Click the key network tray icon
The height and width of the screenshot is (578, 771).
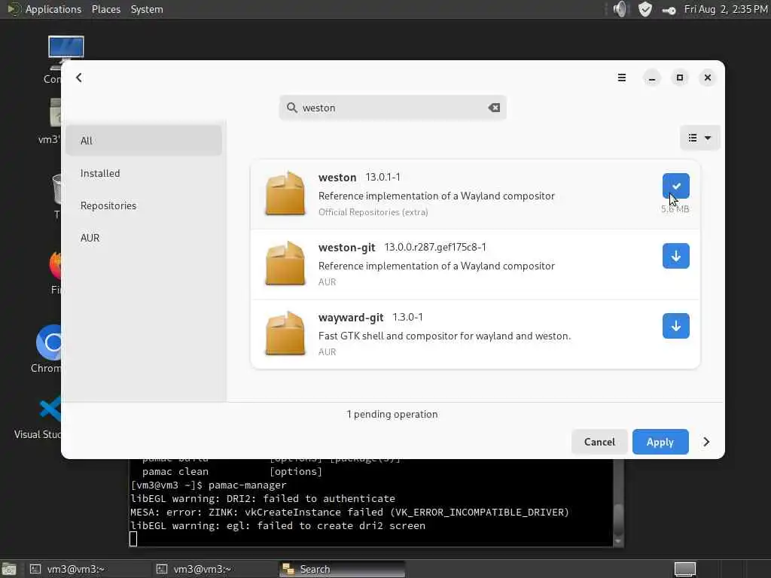click(669, 11)
